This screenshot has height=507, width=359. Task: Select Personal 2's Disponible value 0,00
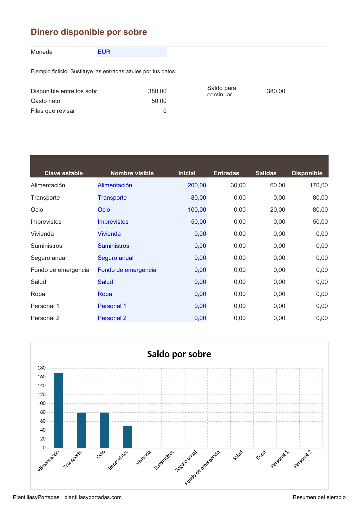point(322,318)
